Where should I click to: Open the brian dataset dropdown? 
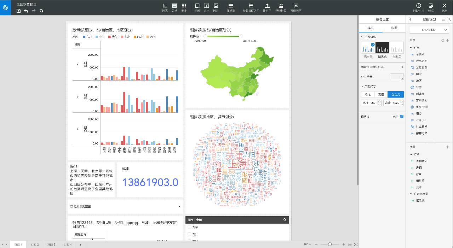(429, 30)
